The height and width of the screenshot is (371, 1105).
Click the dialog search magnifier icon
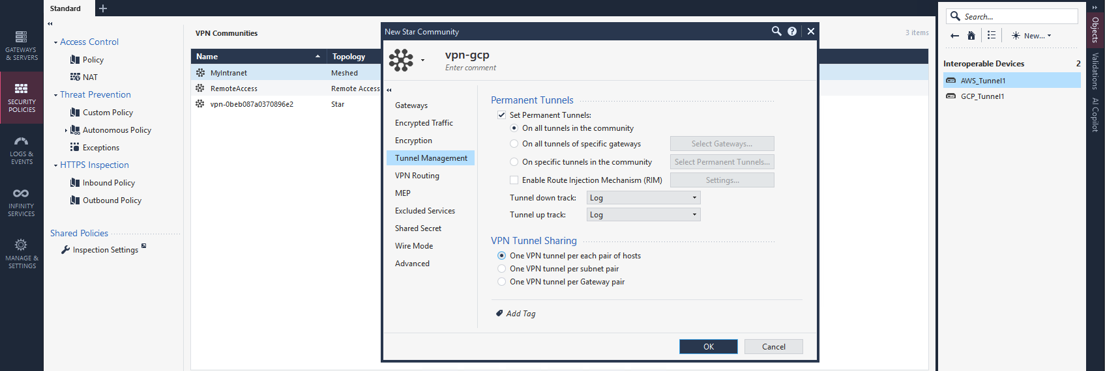(x=776, y=31)
